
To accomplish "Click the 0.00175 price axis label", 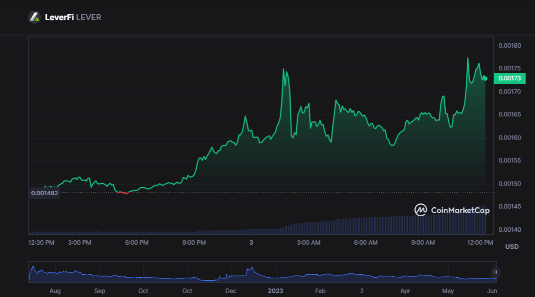I will click(510, 69).
